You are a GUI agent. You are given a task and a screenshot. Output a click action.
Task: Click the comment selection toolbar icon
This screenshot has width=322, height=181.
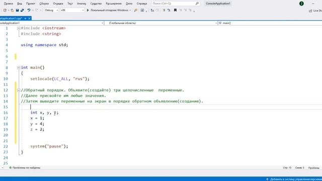(164, 10)
